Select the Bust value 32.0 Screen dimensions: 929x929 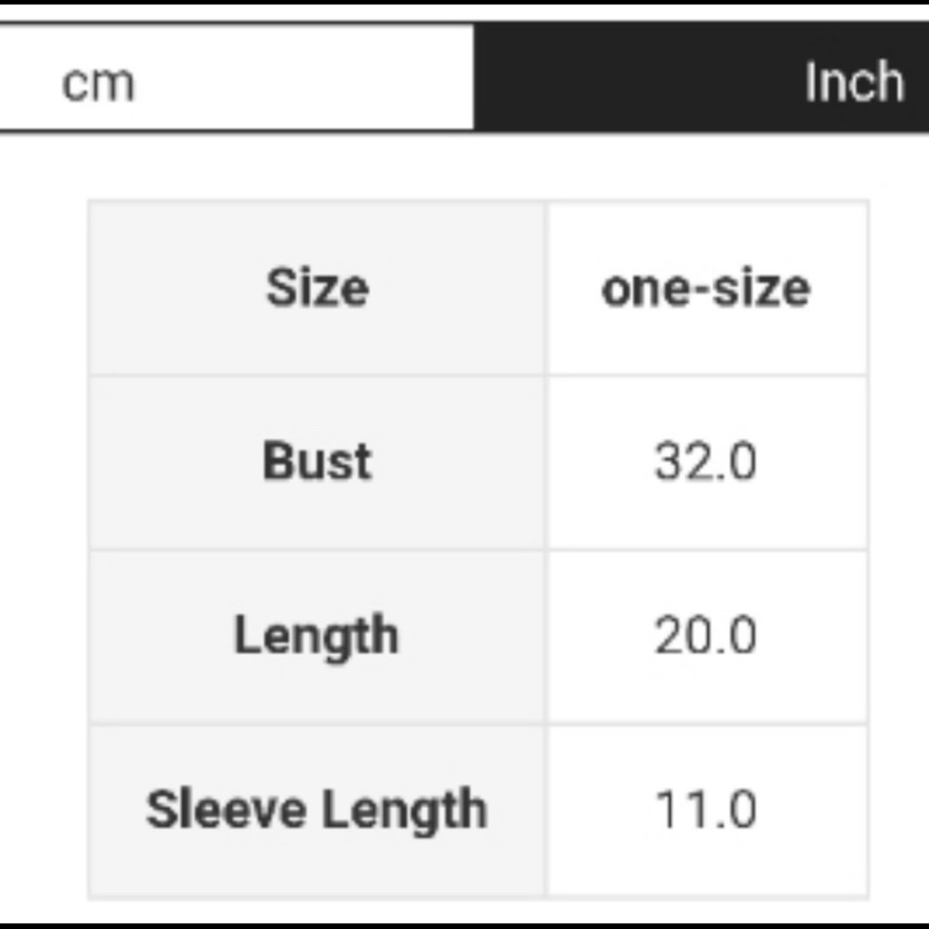(x=708, y=461)
